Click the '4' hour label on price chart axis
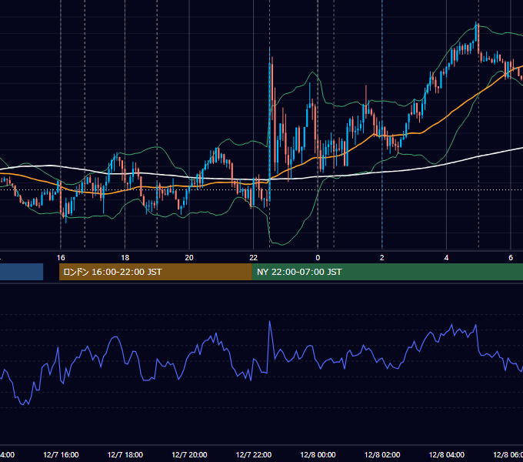This screenshot has width=523, height=462. pos(446,258)
